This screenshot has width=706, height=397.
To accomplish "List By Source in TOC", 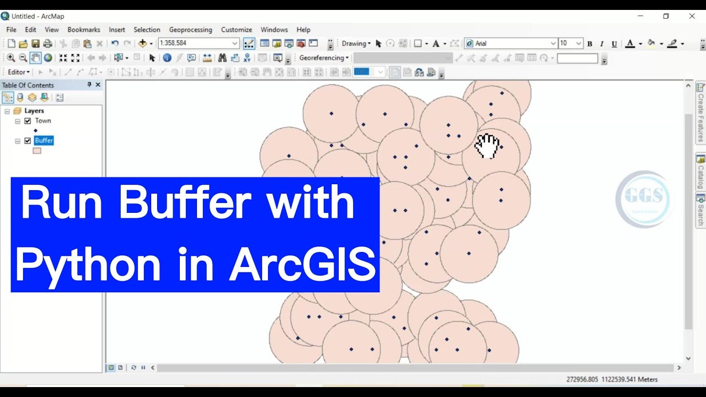I will pyautogui.click(x=20, y=98).
